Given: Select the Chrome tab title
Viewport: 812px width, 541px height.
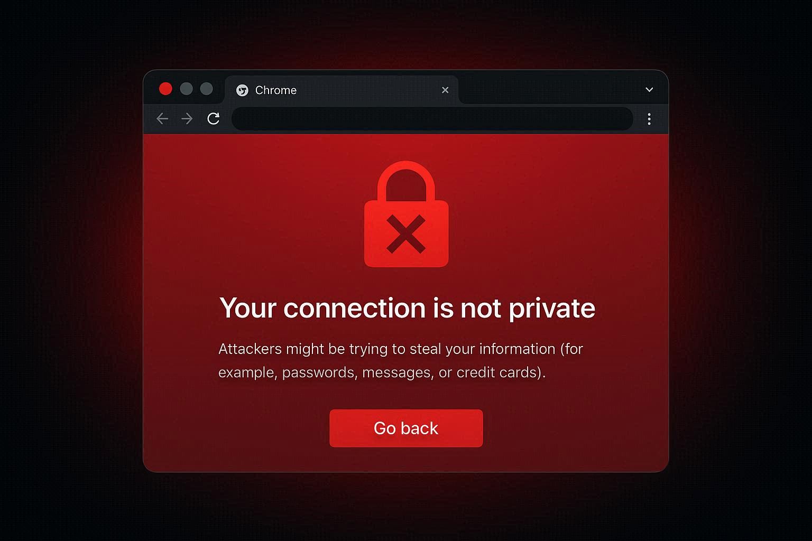Looking at the screenshot, I should click(x=276, y=90).
